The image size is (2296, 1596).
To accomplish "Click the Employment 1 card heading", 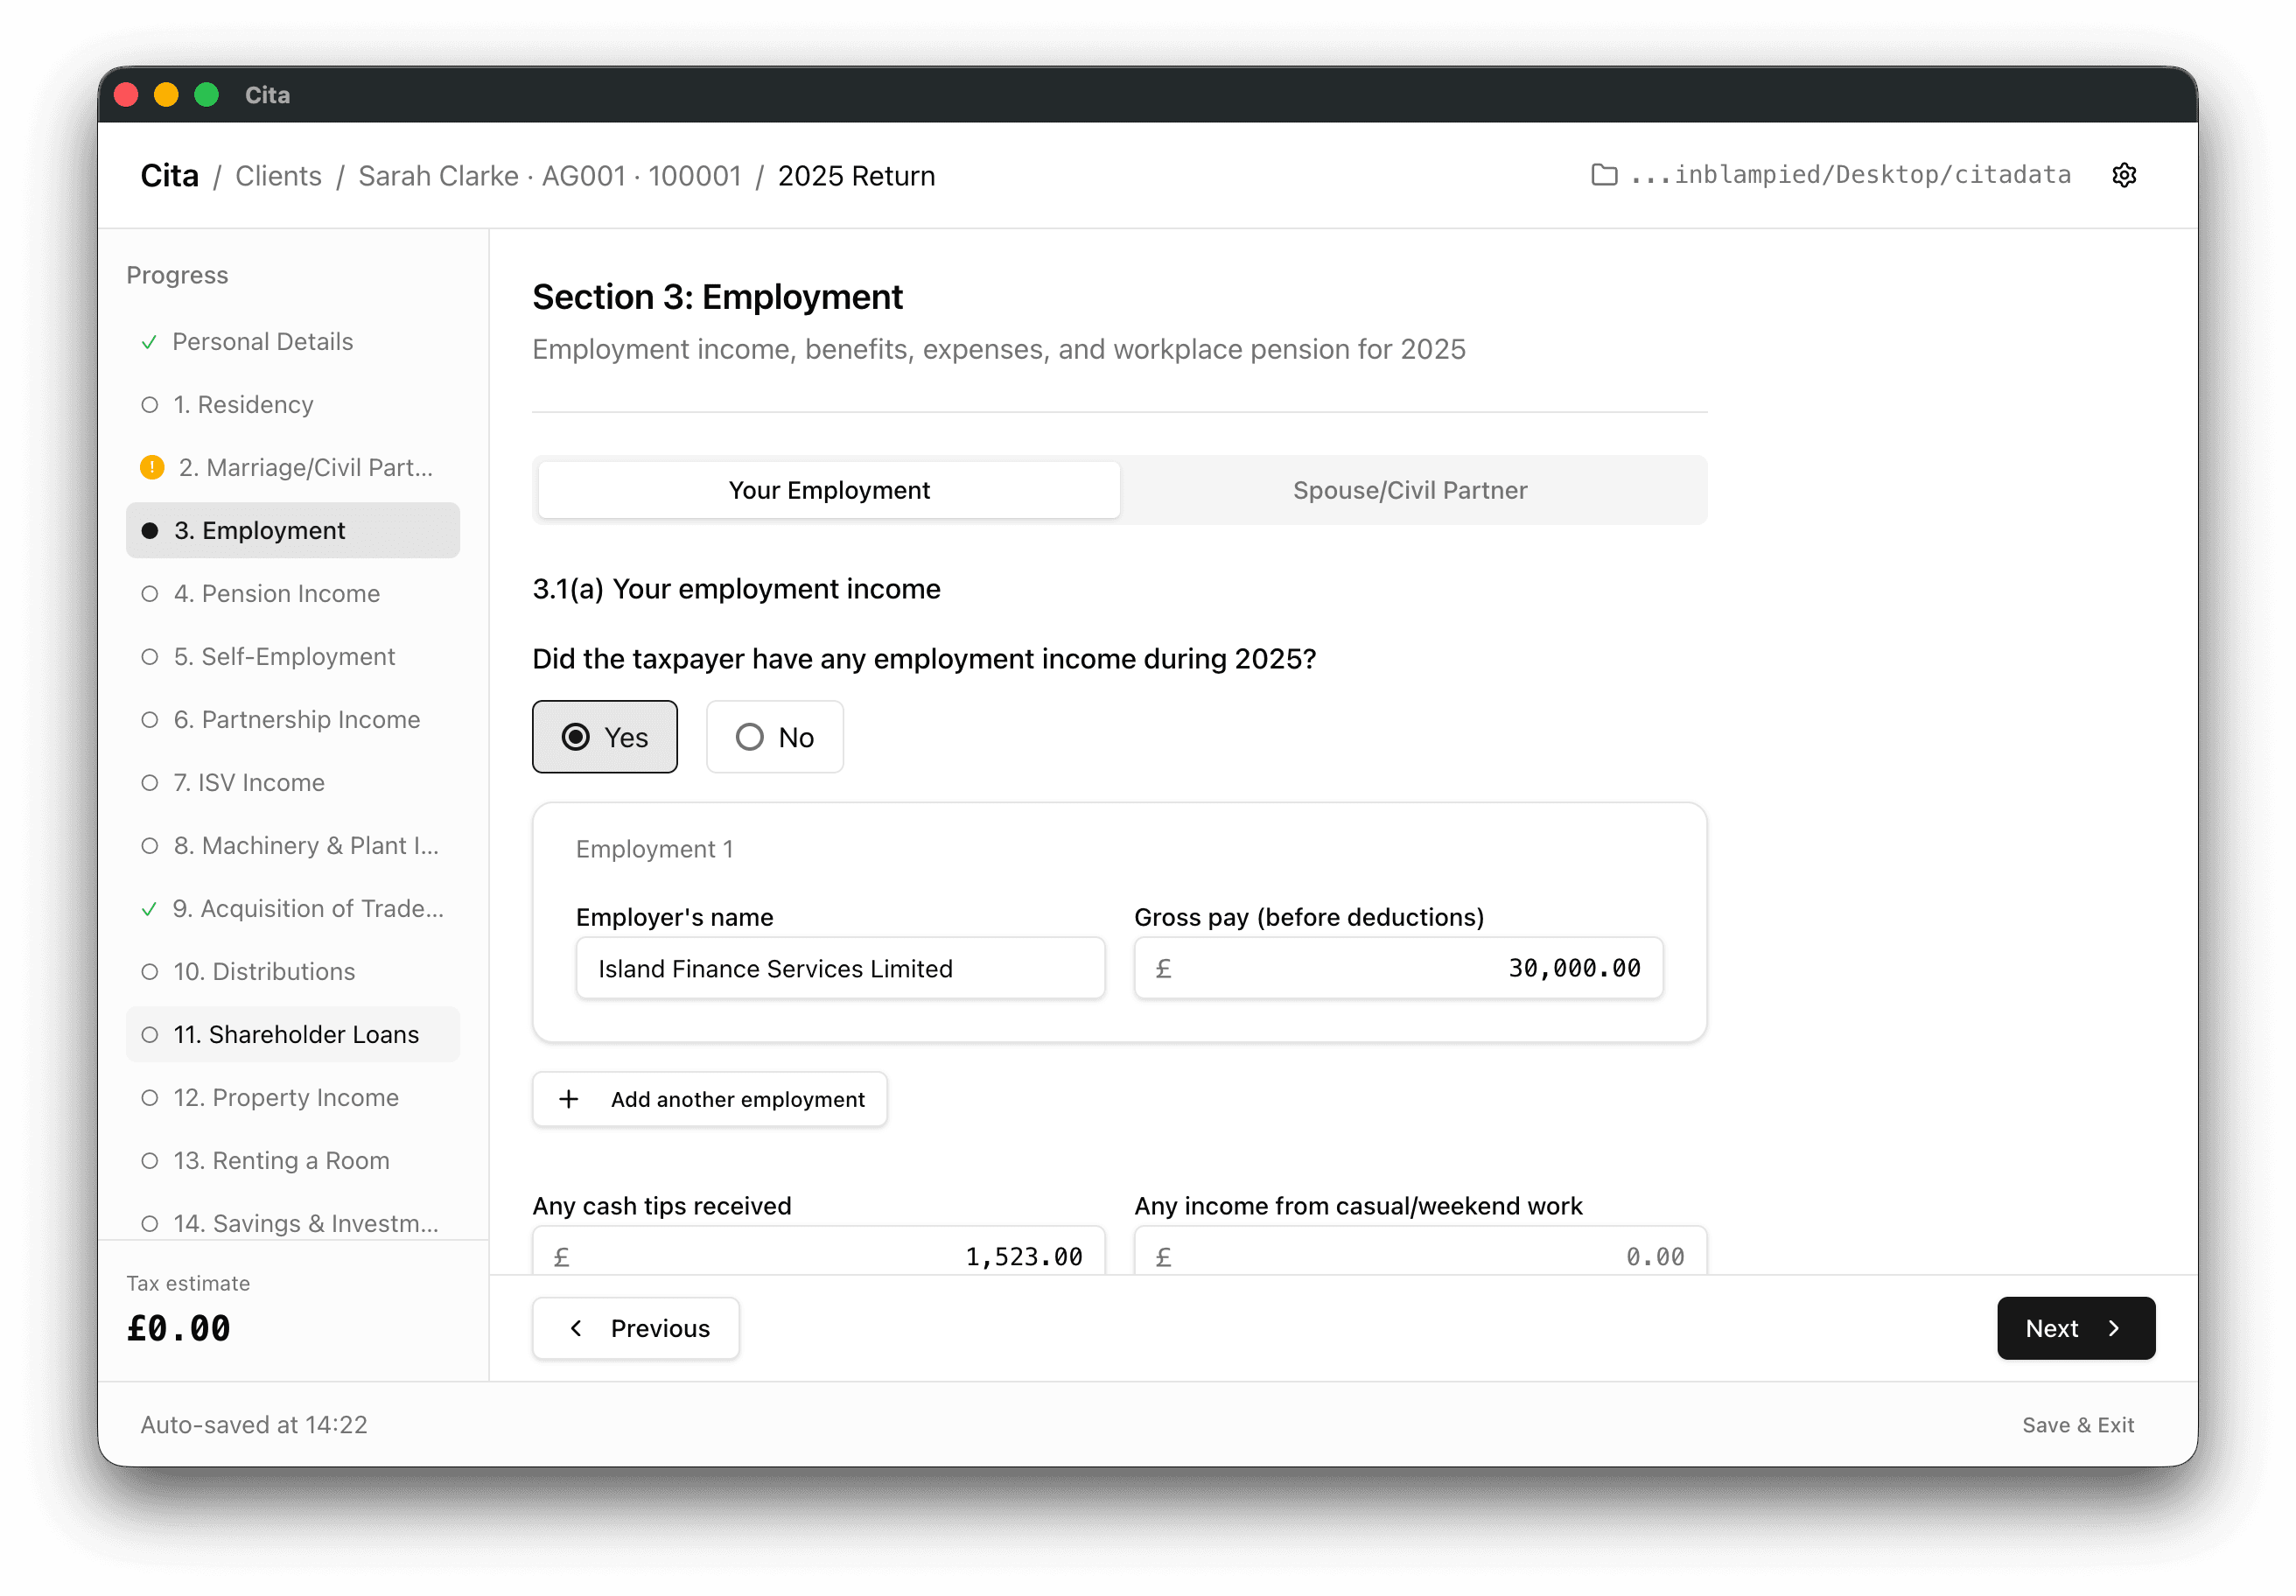I will [655, 849].
